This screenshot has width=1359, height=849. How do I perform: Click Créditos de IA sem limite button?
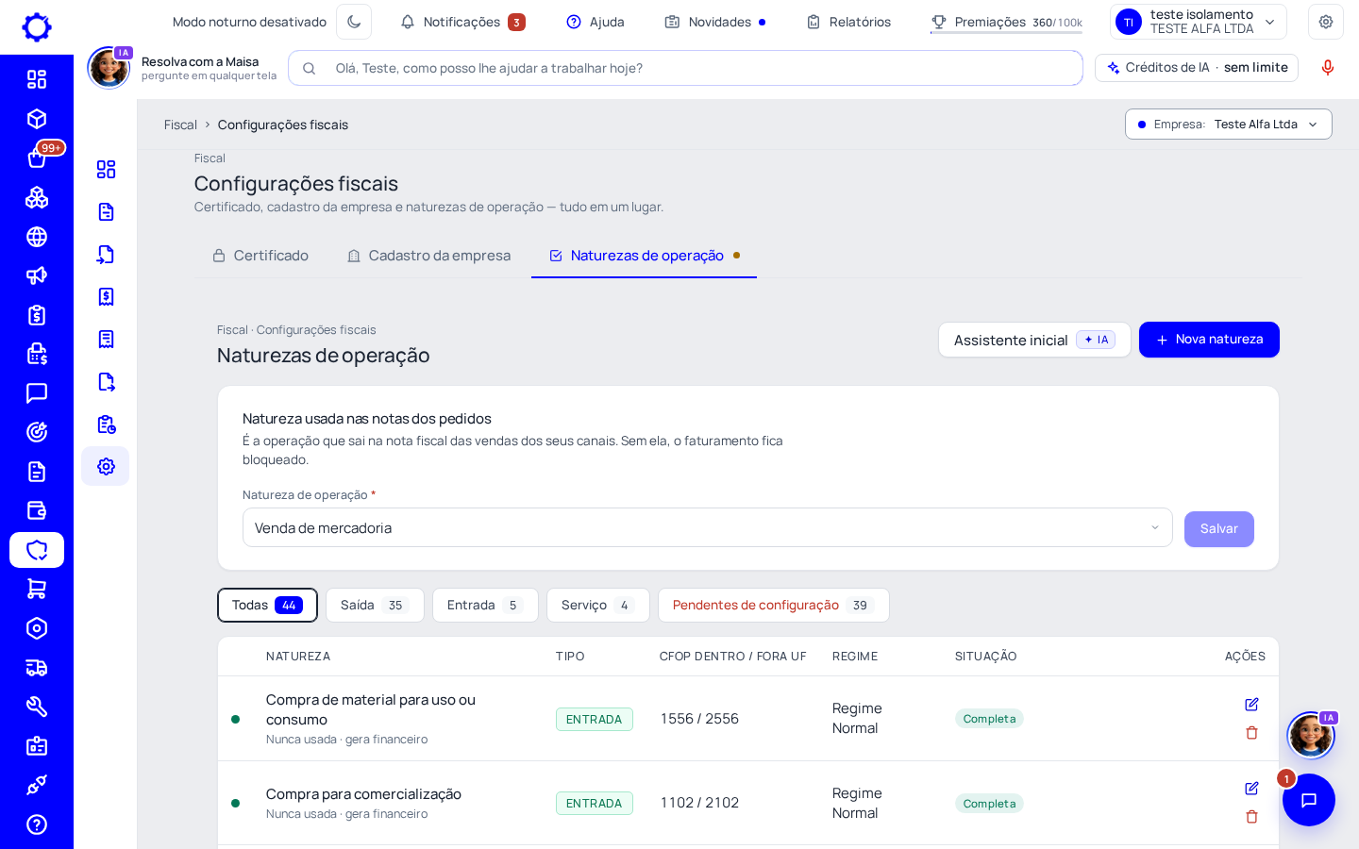(1197, 68)
